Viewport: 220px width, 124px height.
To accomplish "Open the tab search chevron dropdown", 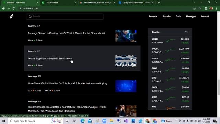I will tap(194, 2).
